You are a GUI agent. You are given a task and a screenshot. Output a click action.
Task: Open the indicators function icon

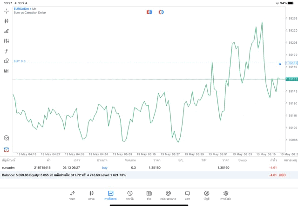click(7, 51)
